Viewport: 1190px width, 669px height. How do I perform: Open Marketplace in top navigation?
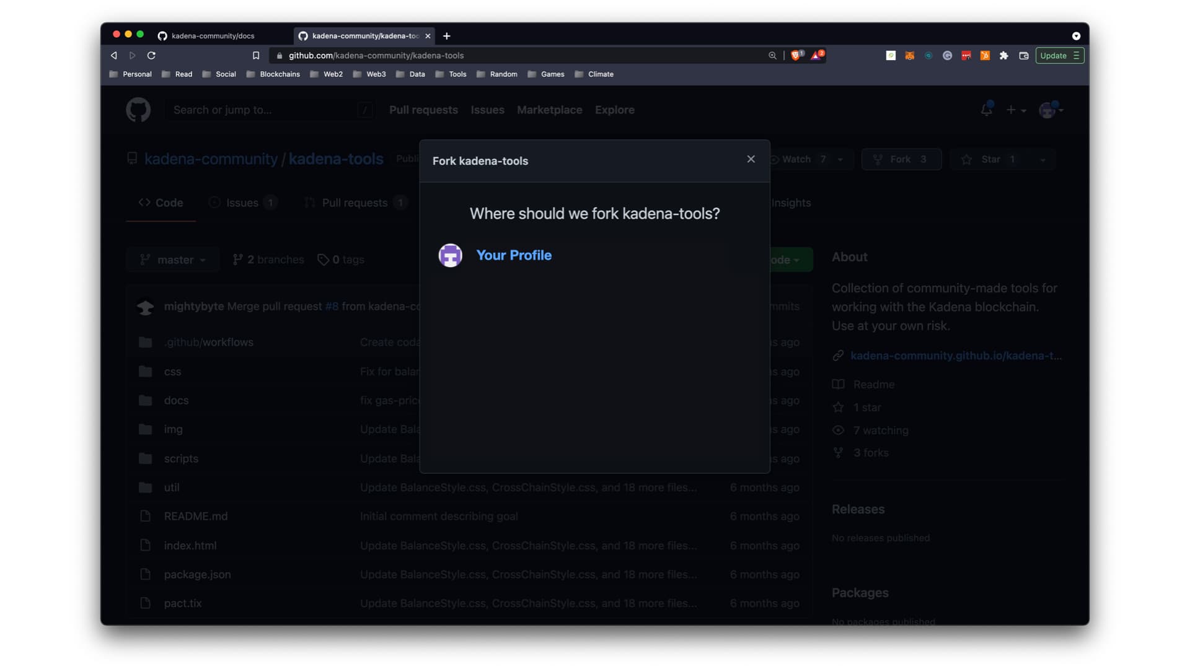point(549,110)
